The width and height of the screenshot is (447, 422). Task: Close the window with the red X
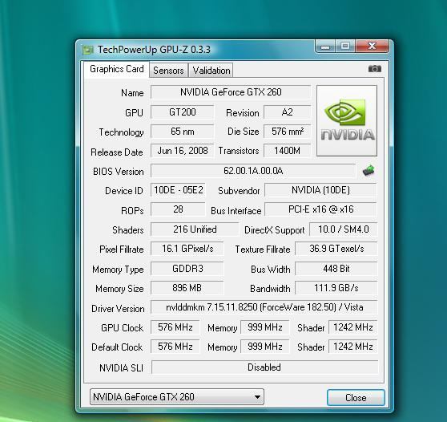[x=372, y=47]
